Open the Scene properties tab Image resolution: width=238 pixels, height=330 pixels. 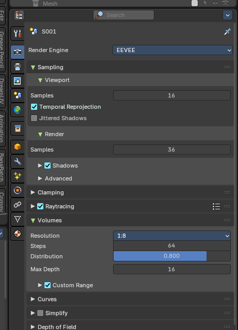pos(18,95)
